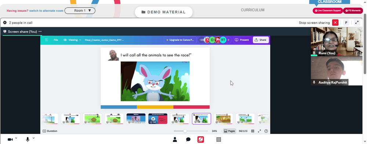Select slide thumbnail 53

tap(136, 119)
